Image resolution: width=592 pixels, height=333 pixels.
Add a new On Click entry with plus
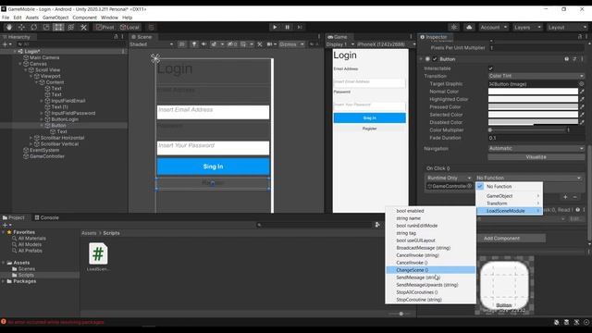coord(565,197)
